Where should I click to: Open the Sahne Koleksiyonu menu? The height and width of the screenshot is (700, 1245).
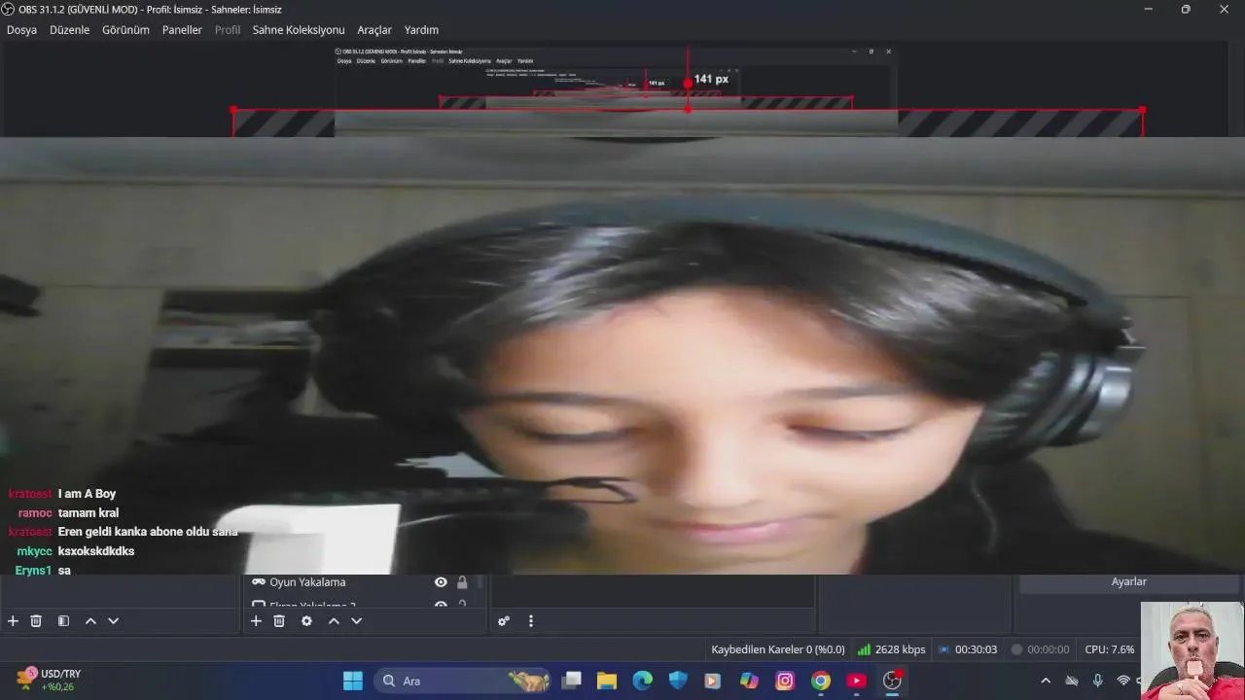point(299,30)
